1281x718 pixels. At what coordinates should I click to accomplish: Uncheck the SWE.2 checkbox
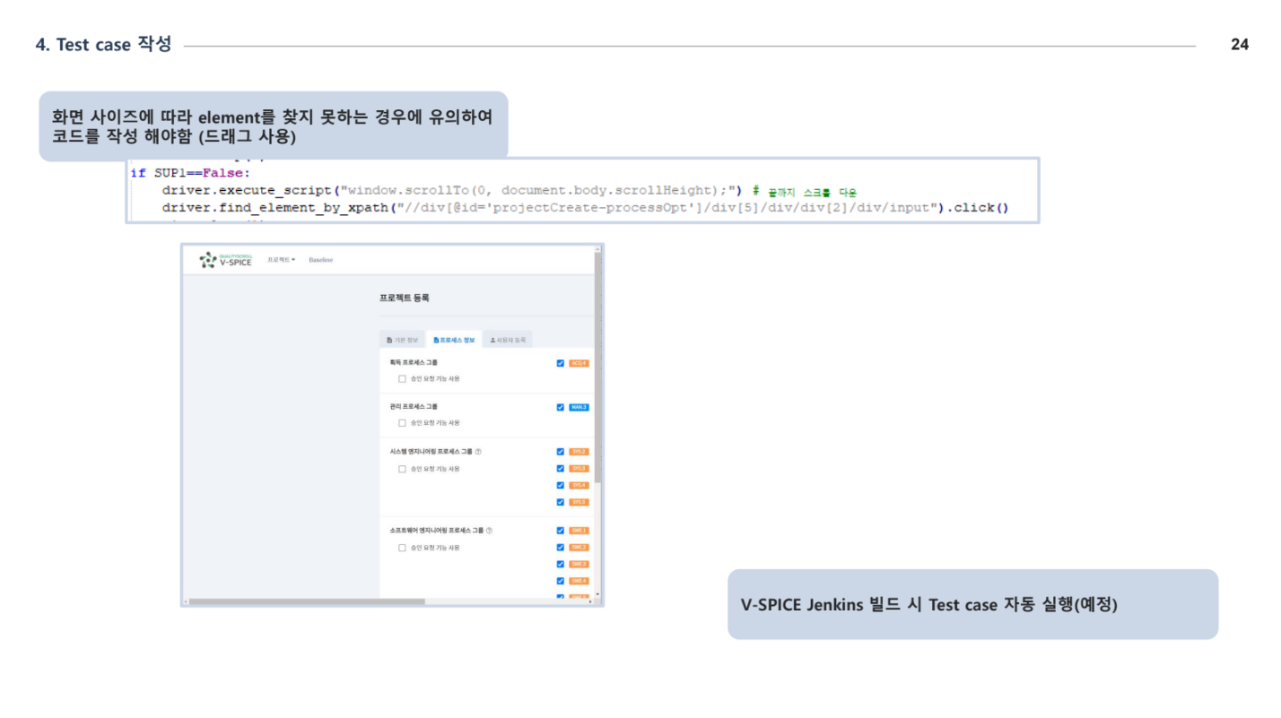pyautogui.click(x=560, y=547)
